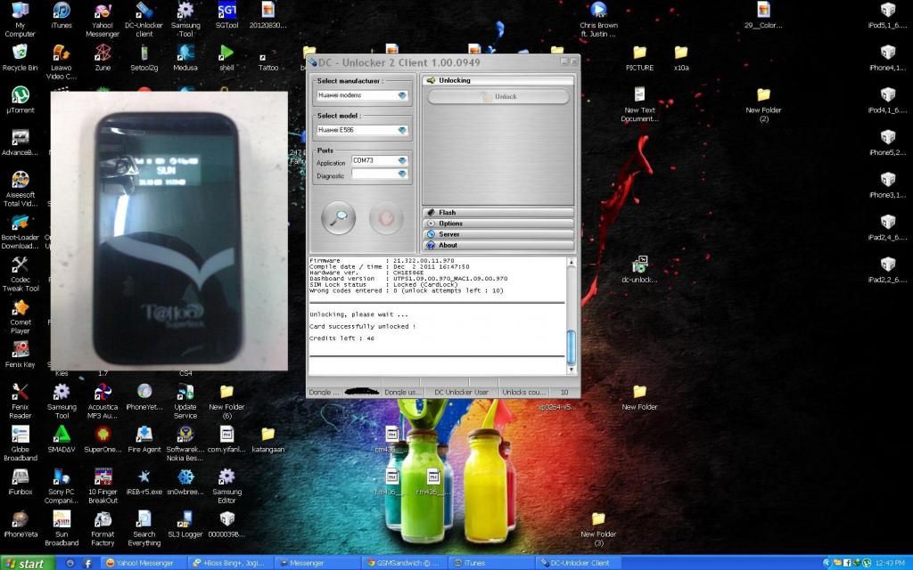Image resolution: width=913 pixels, height=570 pixels.
Task: Open Recycle Bin icon
Action: click(x=20, y=58)
